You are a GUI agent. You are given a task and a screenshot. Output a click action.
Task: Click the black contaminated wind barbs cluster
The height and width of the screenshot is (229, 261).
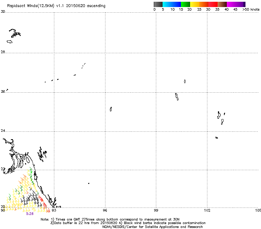pyautogui.click(x=31, y=198)
